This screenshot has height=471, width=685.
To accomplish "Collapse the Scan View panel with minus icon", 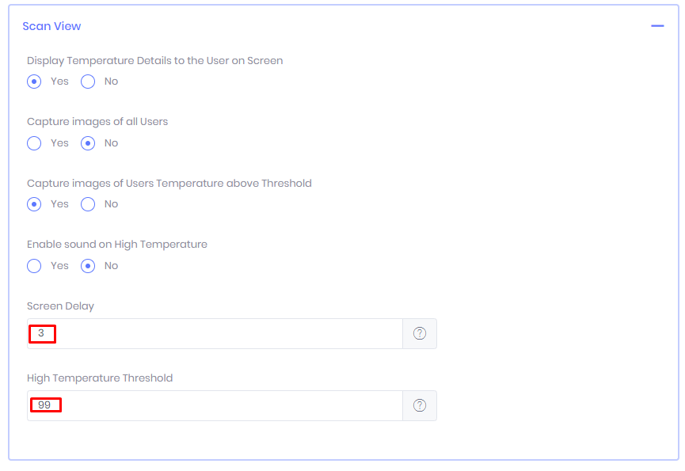I will (x=657, y=26).
